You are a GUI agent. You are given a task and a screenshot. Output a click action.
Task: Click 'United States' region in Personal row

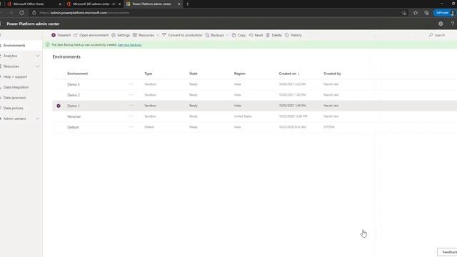tap(243, 116)
